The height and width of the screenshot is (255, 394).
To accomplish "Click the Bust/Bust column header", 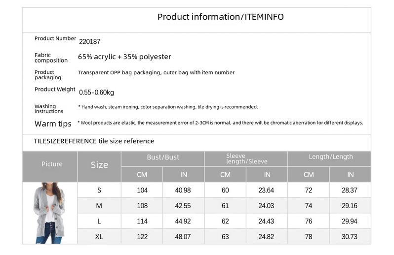I will pos(163,157).
